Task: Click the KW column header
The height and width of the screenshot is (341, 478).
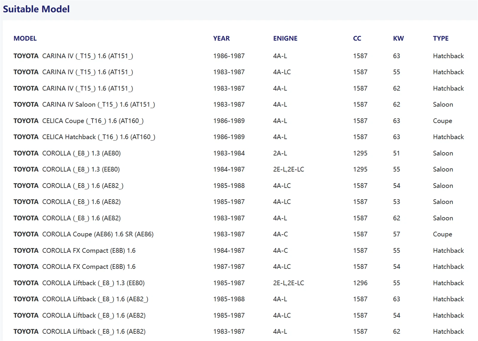Action: coord(398,38)
